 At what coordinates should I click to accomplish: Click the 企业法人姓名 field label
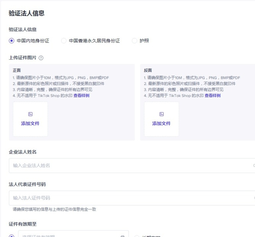[x=23, y=152]
